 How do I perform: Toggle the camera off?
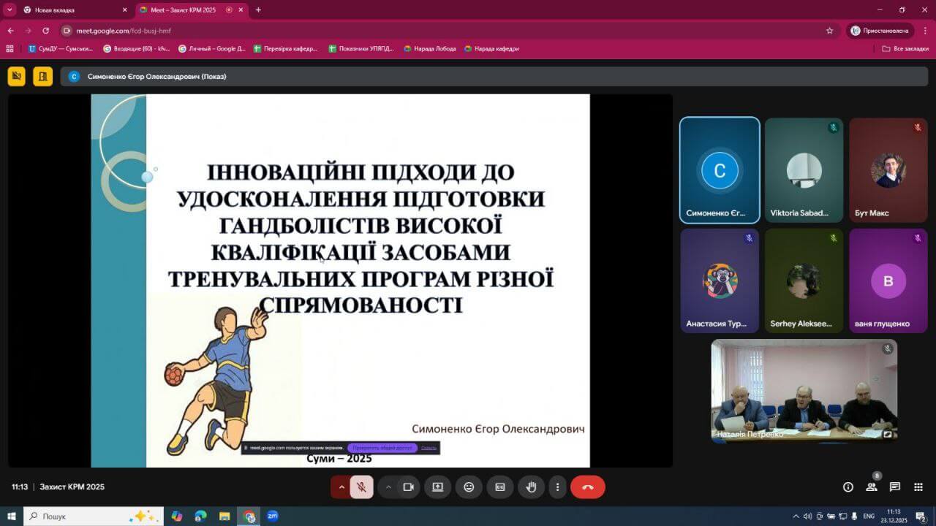click(x=409, y=487)
